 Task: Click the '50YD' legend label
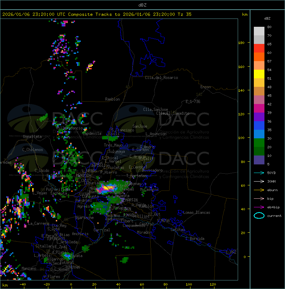click(271, 173)
